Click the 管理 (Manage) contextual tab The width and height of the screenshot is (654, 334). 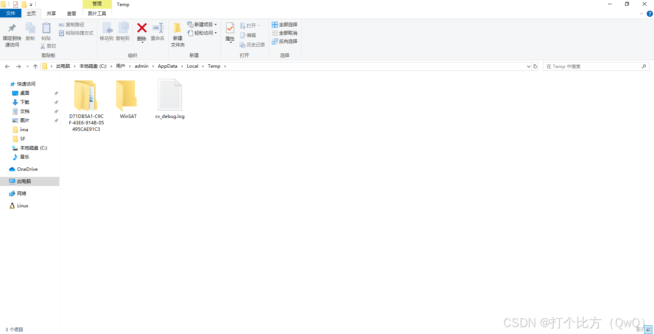97,4
